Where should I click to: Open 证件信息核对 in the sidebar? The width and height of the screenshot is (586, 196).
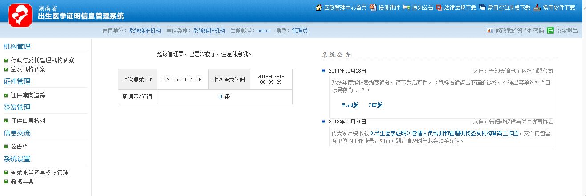click(x=28, y=121)
